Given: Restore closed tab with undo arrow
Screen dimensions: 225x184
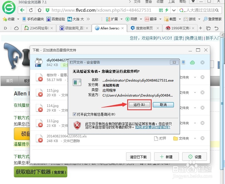Looking at the screenshot, I should point(216,28).
